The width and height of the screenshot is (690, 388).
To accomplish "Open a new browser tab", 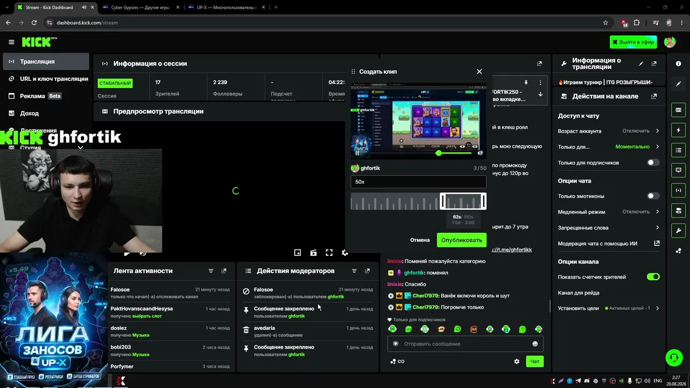I will [x=276, y=8].
